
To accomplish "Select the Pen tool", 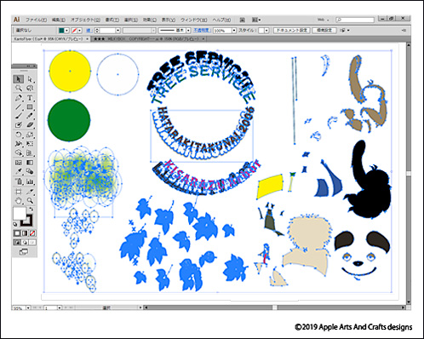I will (x=19, y=98).
